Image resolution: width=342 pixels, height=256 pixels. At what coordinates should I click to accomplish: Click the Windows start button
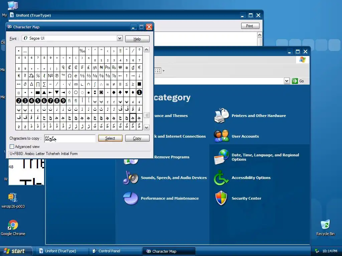(15, 251)
